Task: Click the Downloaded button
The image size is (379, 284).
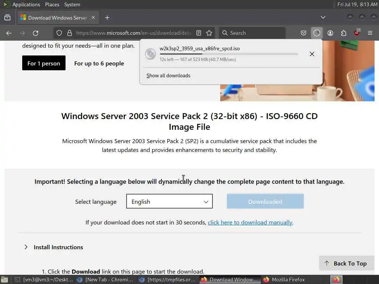Action: pos(265,202)
